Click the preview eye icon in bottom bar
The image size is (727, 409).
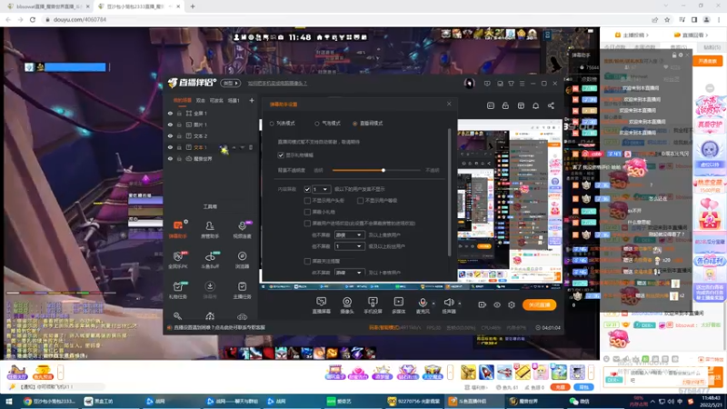[497, 304]
